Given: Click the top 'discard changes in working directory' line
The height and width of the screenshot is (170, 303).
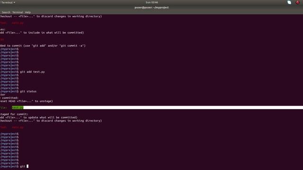Looking at the screenshot, I should [51, 17].
